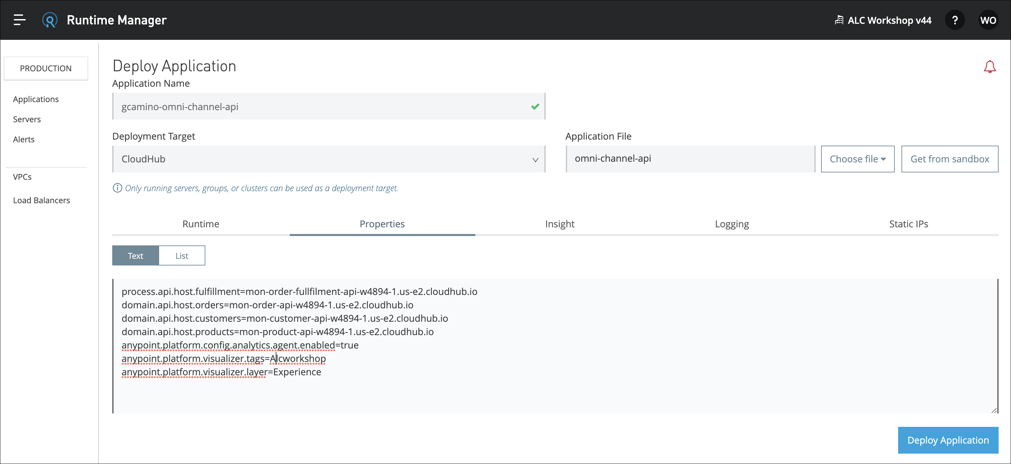Open the red notification bell
Image resolution: width=1011 pixels, height=464 pixels.
click(x=990, y=66)
